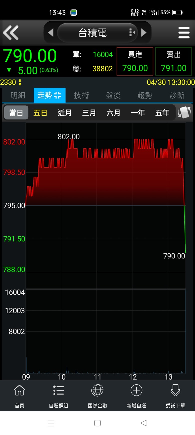
Task: Tap the 12003 volume axis label
Action: pos(15,311)
